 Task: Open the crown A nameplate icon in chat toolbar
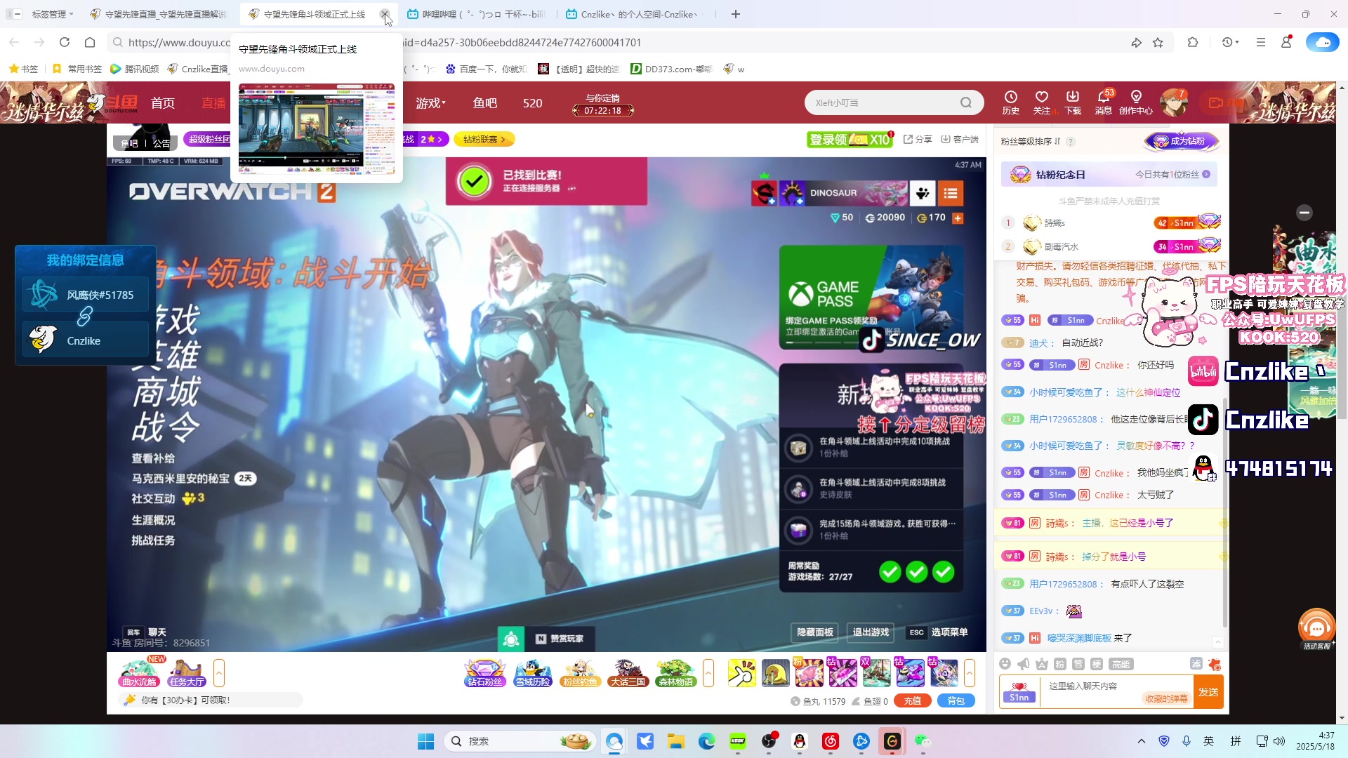coord(1042,664)
